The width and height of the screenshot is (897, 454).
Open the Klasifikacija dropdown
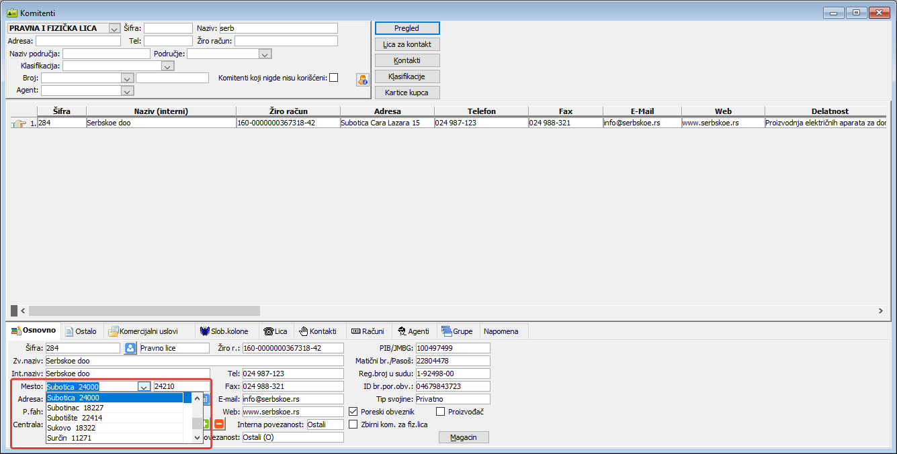(167, 66)
